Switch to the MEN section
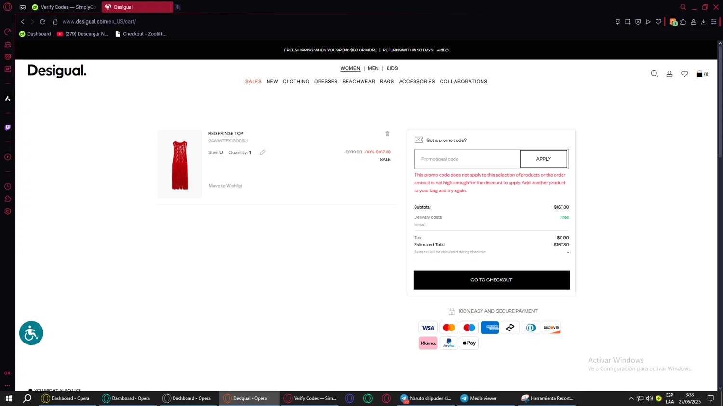This screenshot has width=723, height=406. click(373, 68)
